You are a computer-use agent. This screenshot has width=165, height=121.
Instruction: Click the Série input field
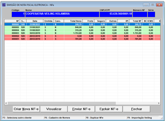click(151, 14)
